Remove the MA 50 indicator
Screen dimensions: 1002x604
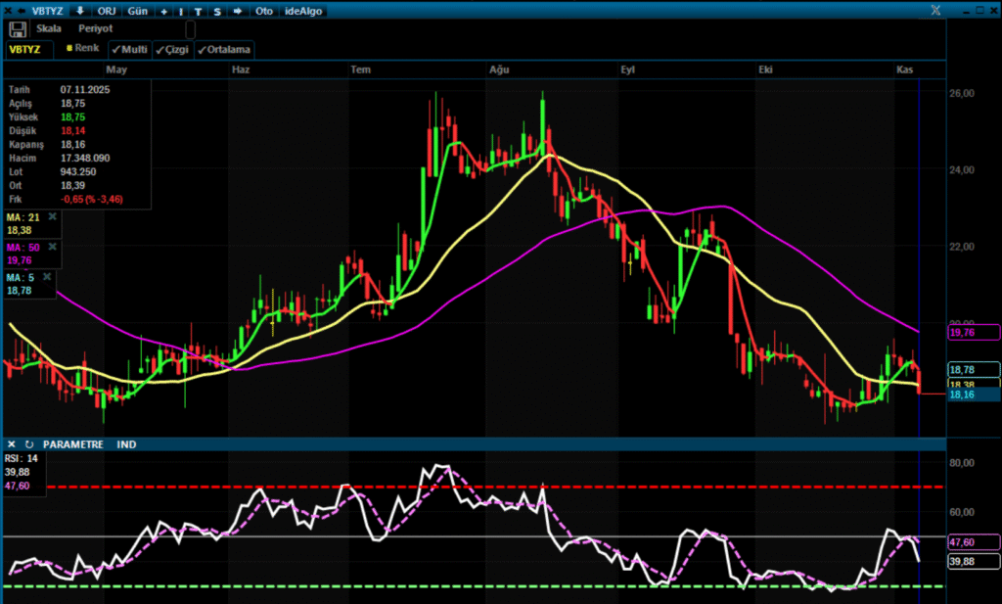click(x=53, y=247)
